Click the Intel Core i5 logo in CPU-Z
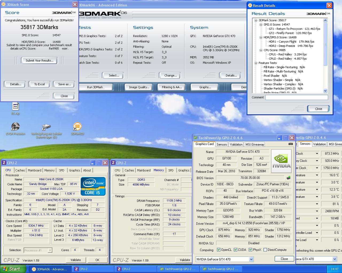The width and height of the screenshot is (342, 273). pyautogui.click(x=93, y=186)
